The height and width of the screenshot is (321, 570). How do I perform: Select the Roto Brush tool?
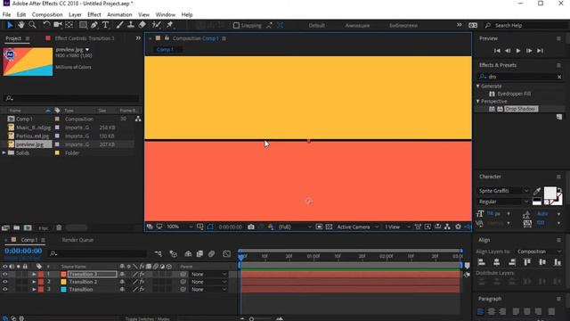coord(157,25)
